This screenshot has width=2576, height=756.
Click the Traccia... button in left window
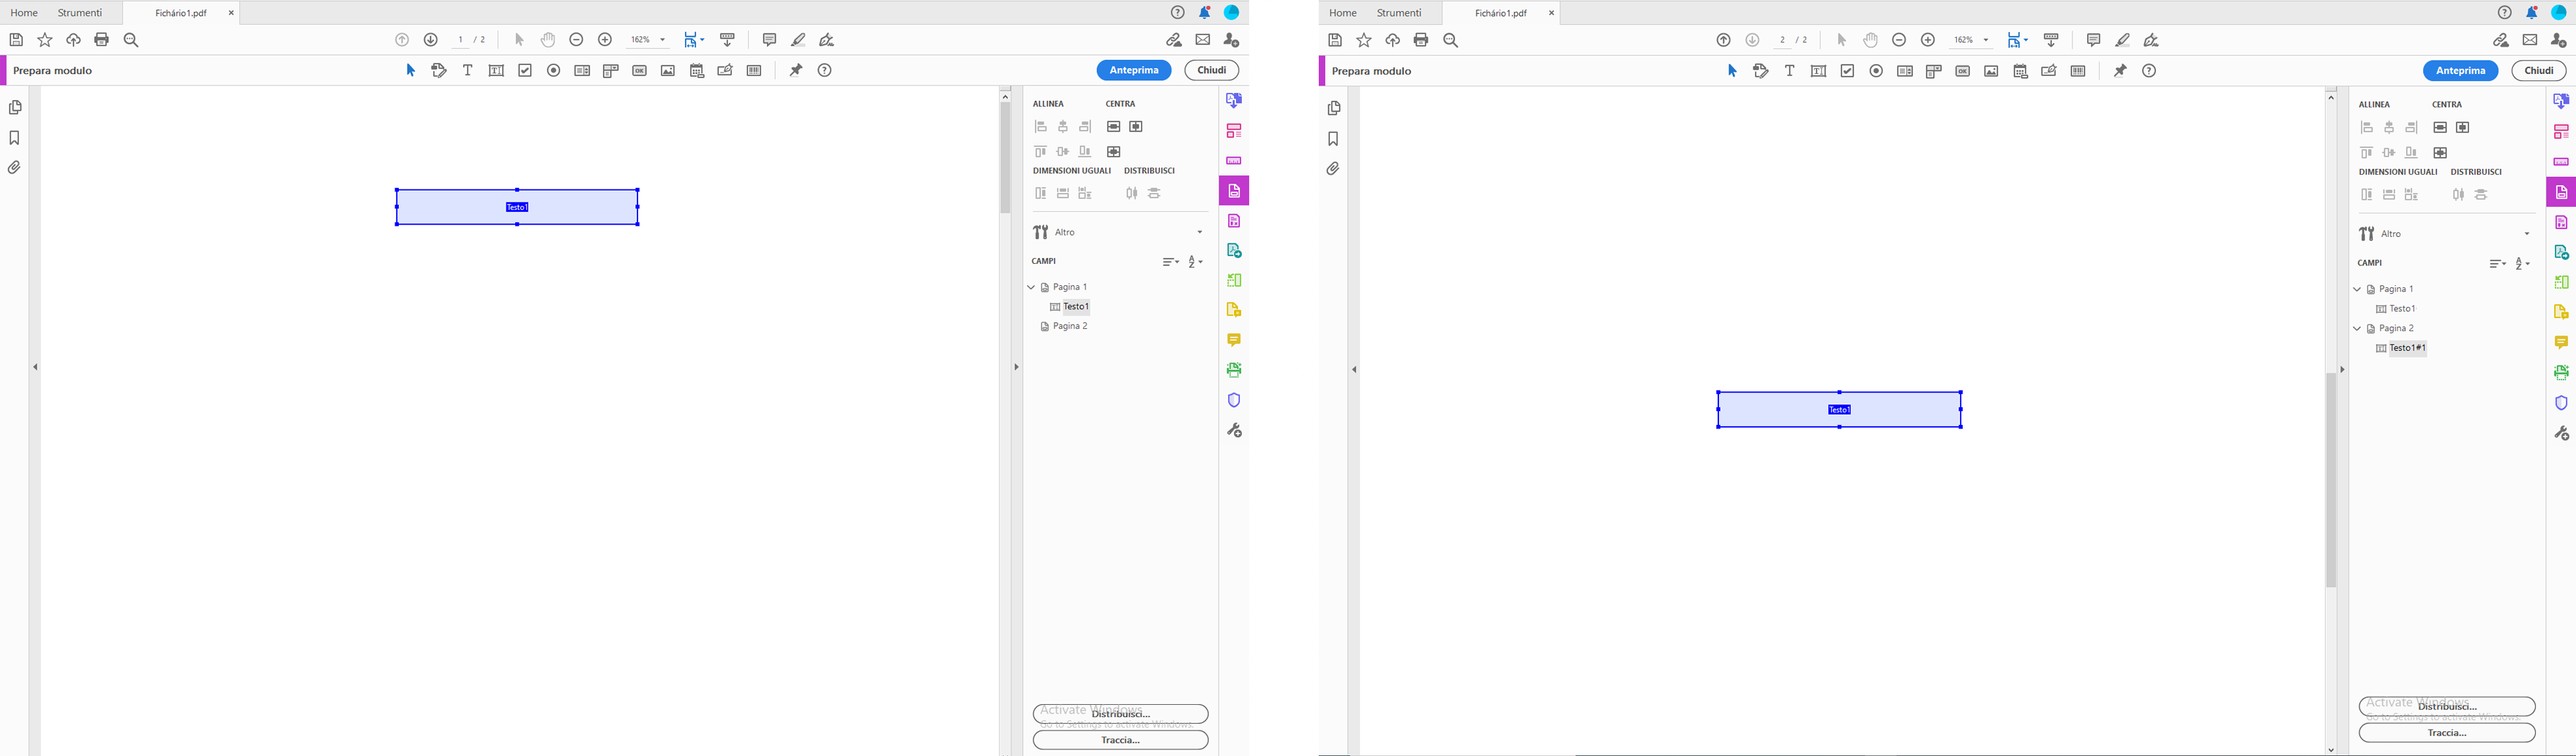1120,740
